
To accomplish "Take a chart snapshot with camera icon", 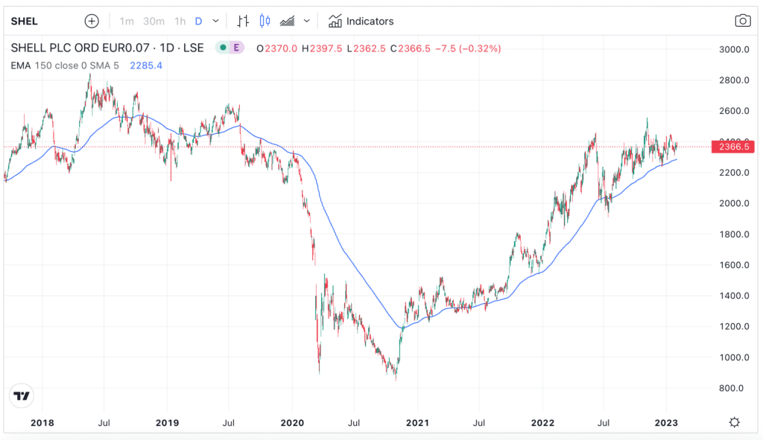I will 742,21.
